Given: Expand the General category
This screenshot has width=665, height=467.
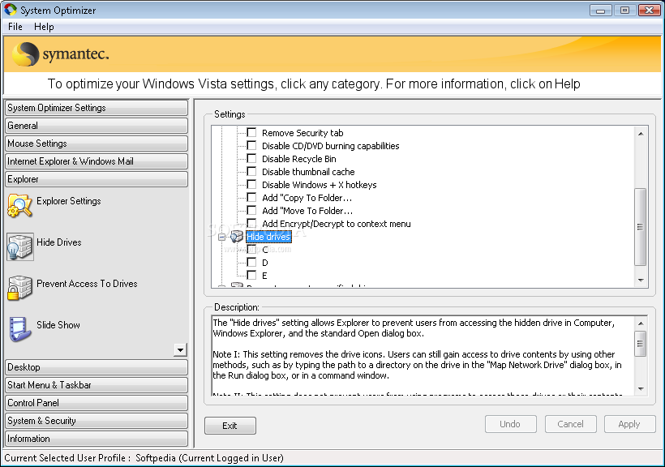Looking at the screenshot, I should (x=97, y=126).
